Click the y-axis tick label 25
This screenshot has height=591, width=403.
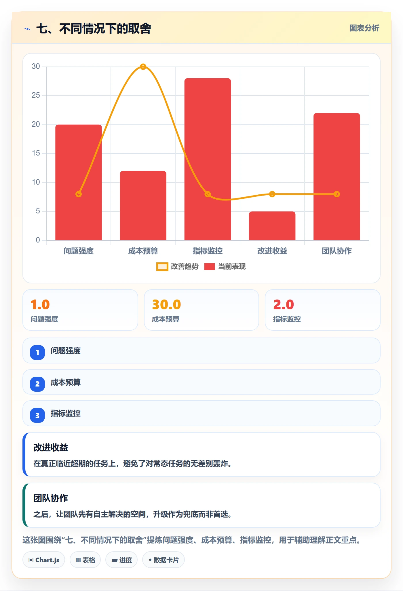pyautogui.click(x=36, y=95)
